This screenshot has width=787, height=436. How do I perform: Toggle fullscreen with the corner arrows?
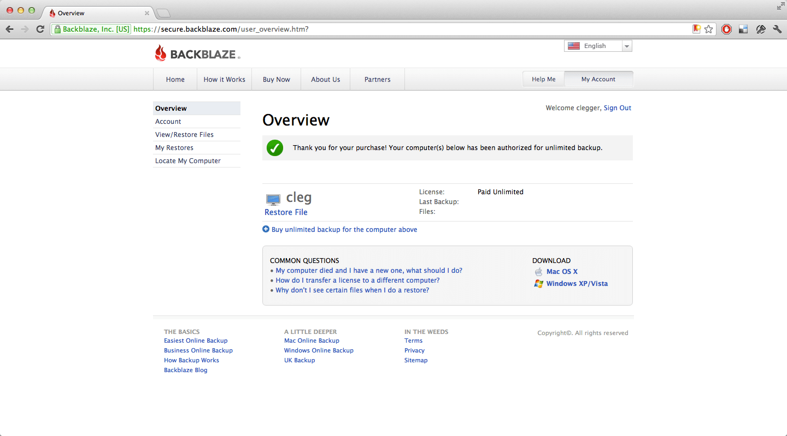(780, 6)
